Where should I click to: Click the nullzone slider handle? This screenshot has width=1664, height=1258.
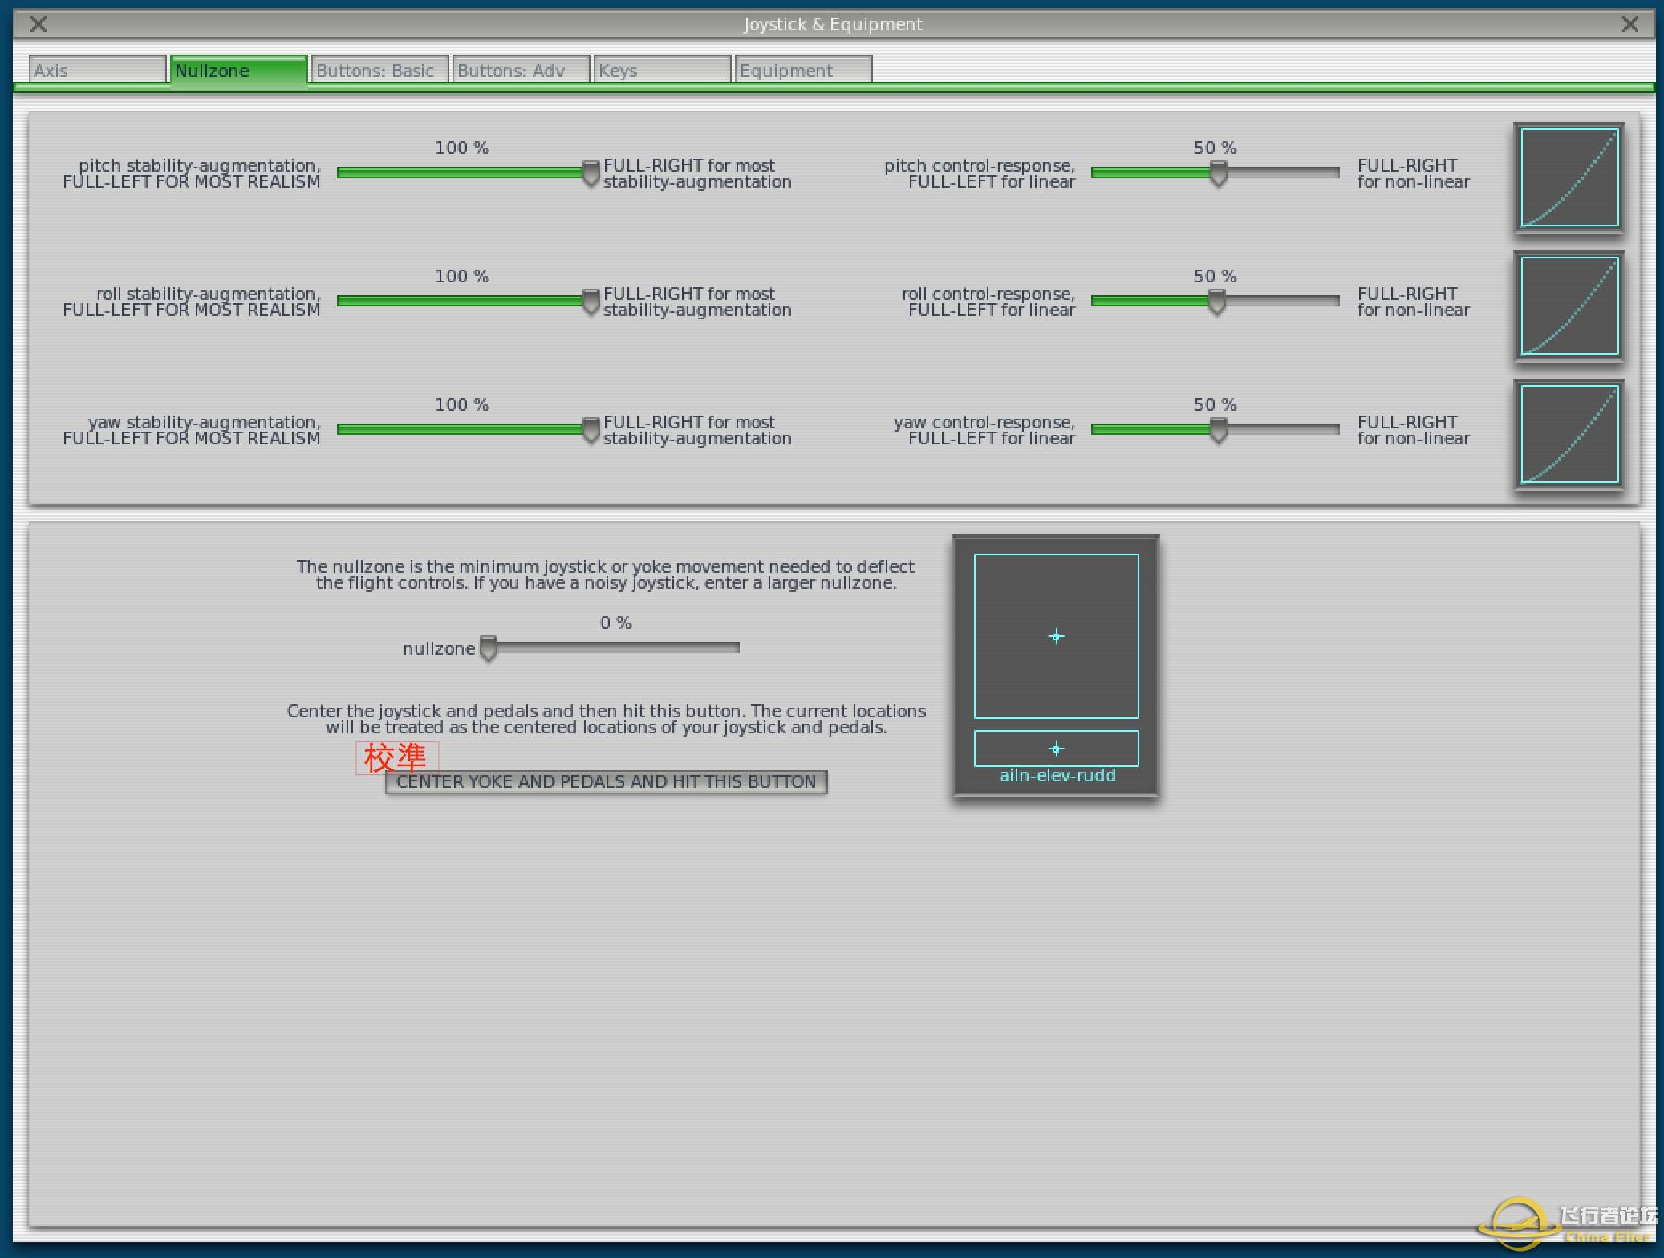[488, 648]
